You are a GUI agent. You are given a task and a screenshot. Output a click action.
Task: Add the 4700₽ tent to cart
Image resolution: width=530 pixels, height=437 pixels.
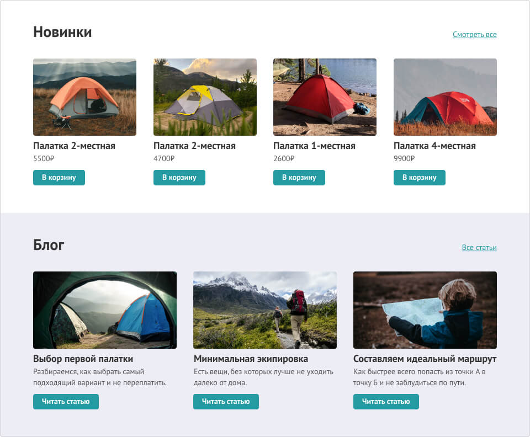click(179, 178)
